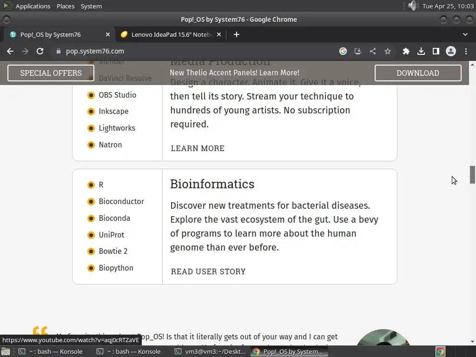The image size is (476, 357).
Task: Switch to Lenovo IdeaPad 15.6" Notebook tab
Action: (171, 34)
